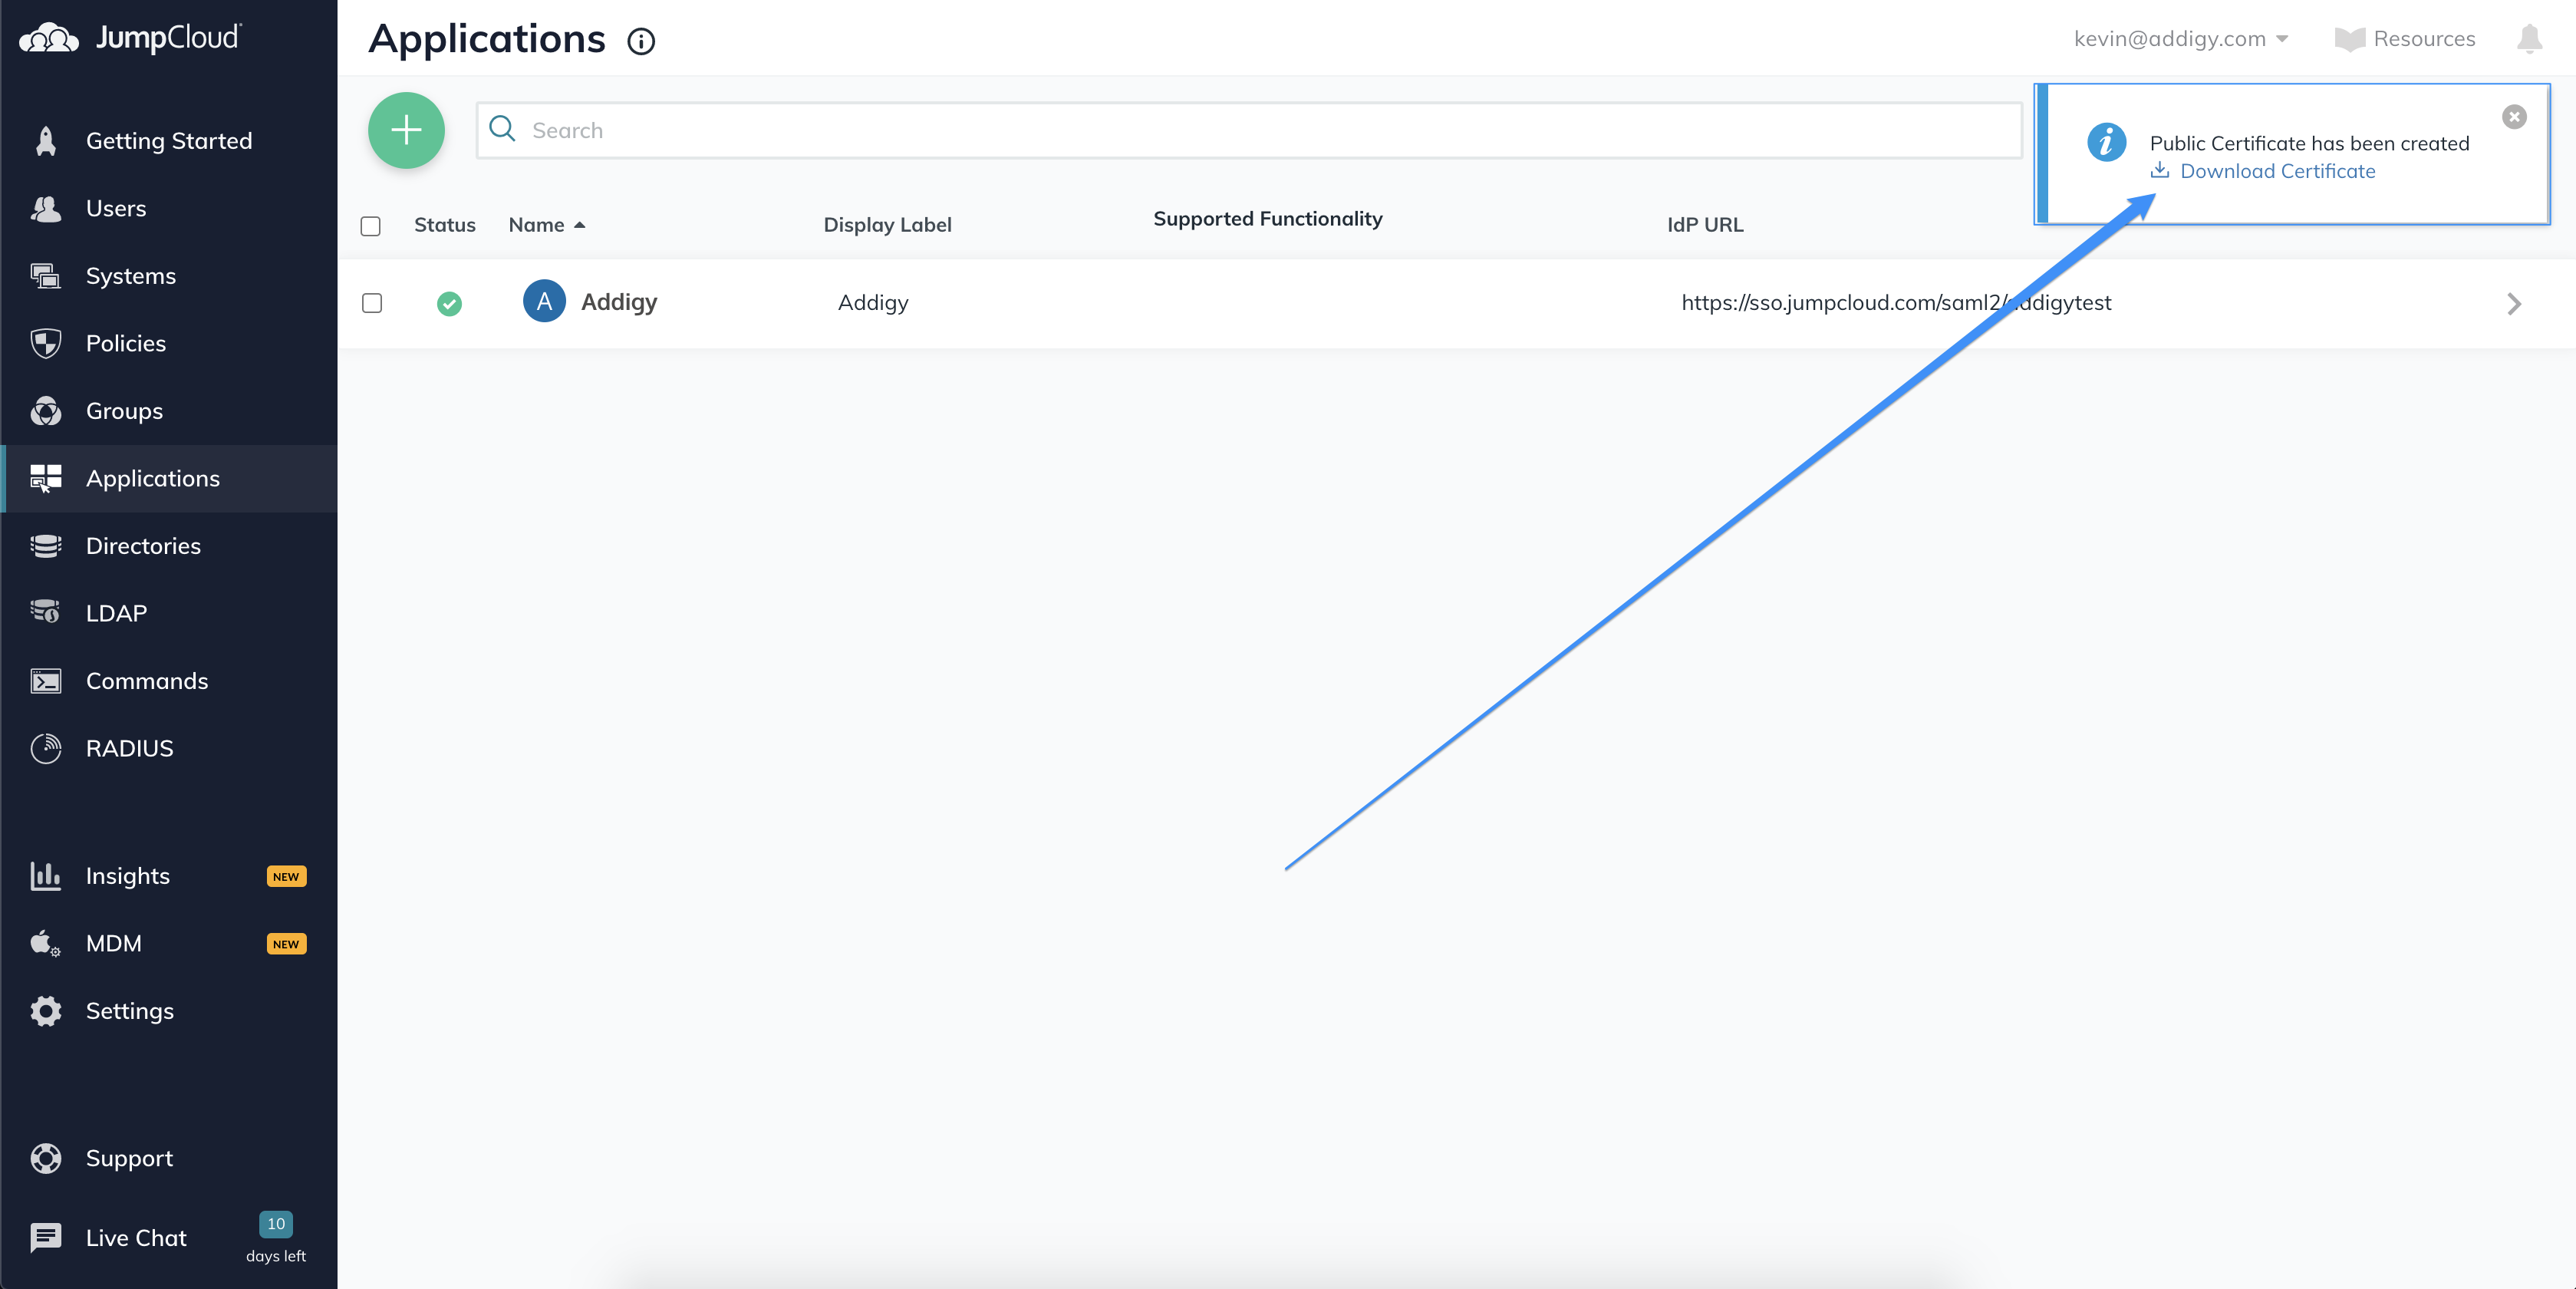The image size is (2576, 1289).
Task: Sort by Name column
Action: (546, 225)
